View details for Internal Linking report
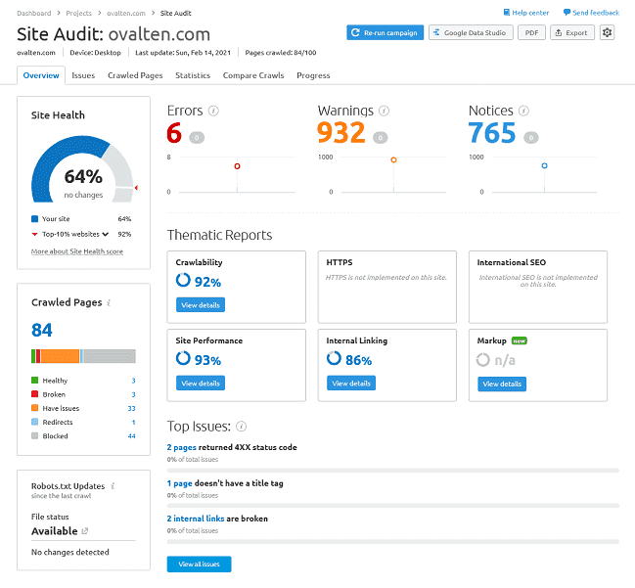The width and height of the screenshot is (635, 588). point(350,384)
